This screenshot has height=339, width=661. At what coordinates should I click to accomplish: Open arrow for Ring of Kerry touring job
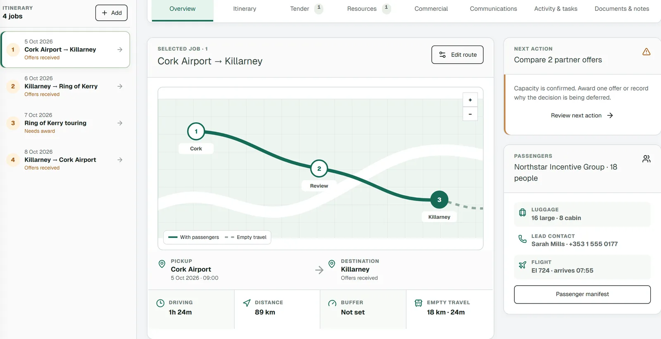point(120,123)
